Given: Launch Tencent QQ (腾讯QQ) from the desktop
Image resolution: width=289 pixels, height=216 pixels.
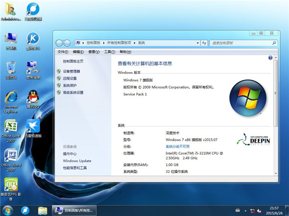Looking at the screenshot, I should 33,99.
